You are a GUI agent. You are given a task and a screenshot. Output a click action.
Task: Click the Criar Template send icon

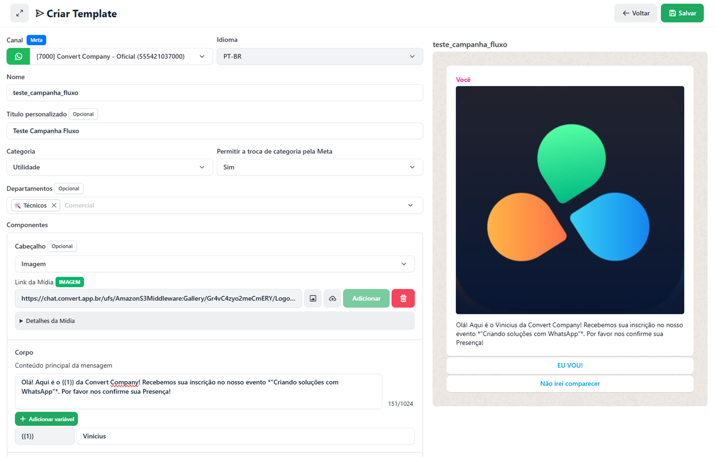coord(40,13)
